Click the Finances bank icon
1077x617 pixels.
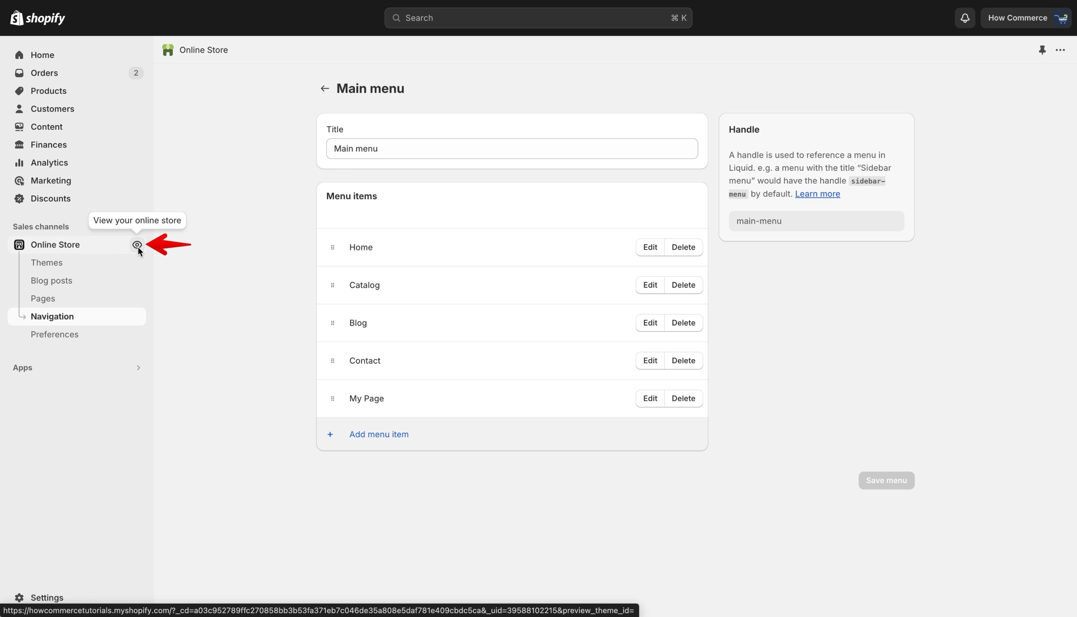(19, 145)
